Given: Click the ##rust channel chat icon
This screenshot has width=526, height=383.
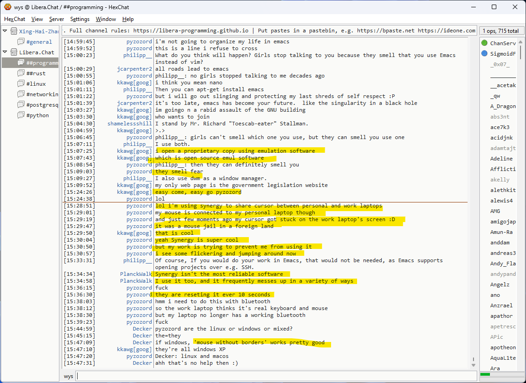Looking at the screenshot, I should point(21,73).
